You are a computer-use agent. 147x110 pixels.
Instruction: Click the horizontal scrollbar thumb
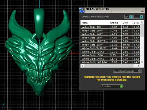tap(109, 66)
